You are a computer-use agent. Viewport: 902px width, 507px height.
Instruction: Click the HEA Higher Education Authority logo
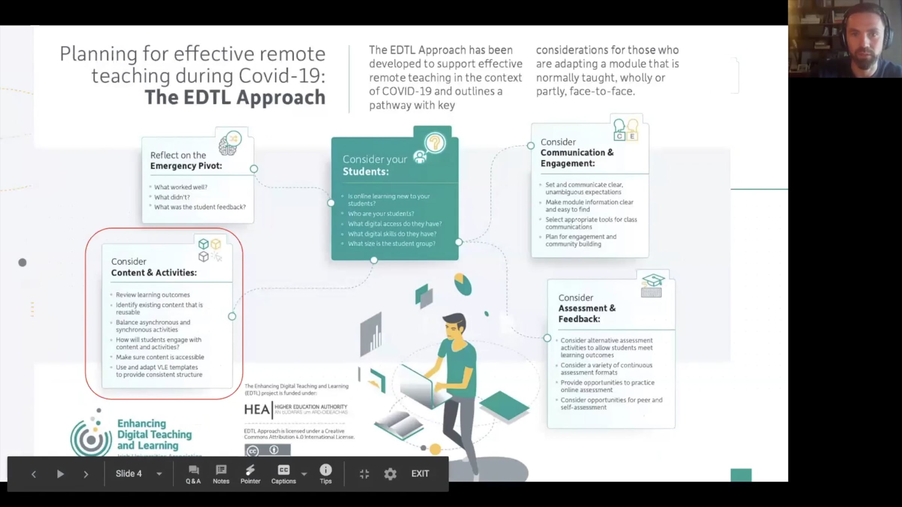(296, 409)
